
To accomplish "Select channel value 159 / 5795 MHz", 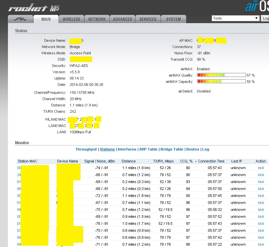I will (82, 93).
